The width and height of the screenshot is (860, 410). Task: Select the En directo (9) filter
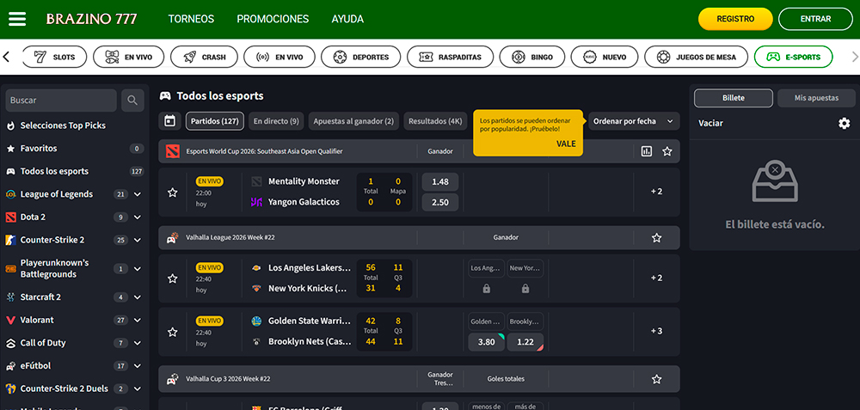[x=276, y=121]
